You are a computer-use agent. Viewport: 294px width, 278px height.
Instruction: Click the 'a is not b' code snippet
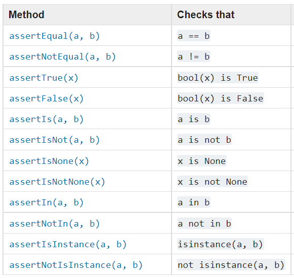[204, 140]
